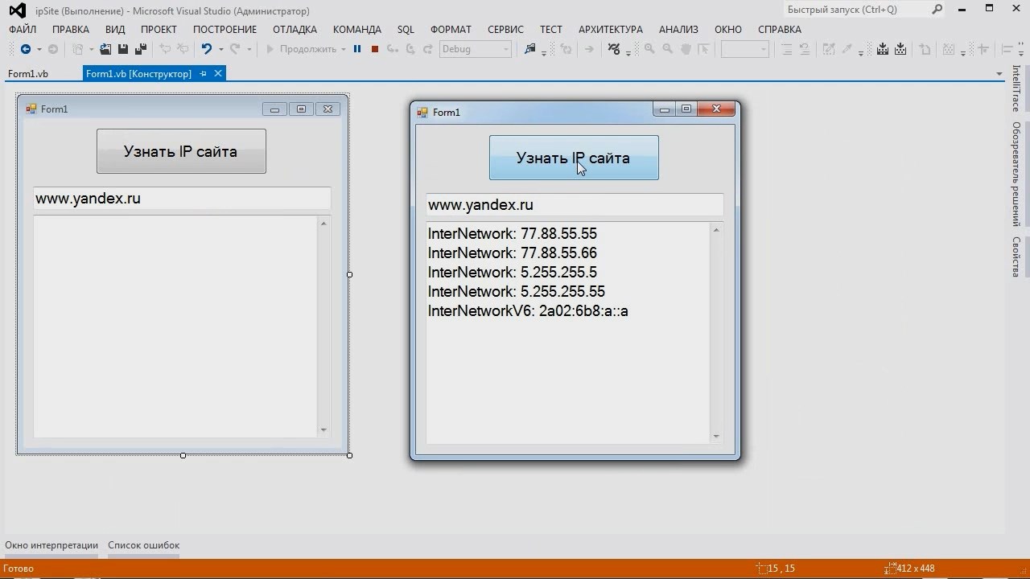Open the СПРАВКА menu
This screenshot has height=579, width=1030.
tap(780, 29)
